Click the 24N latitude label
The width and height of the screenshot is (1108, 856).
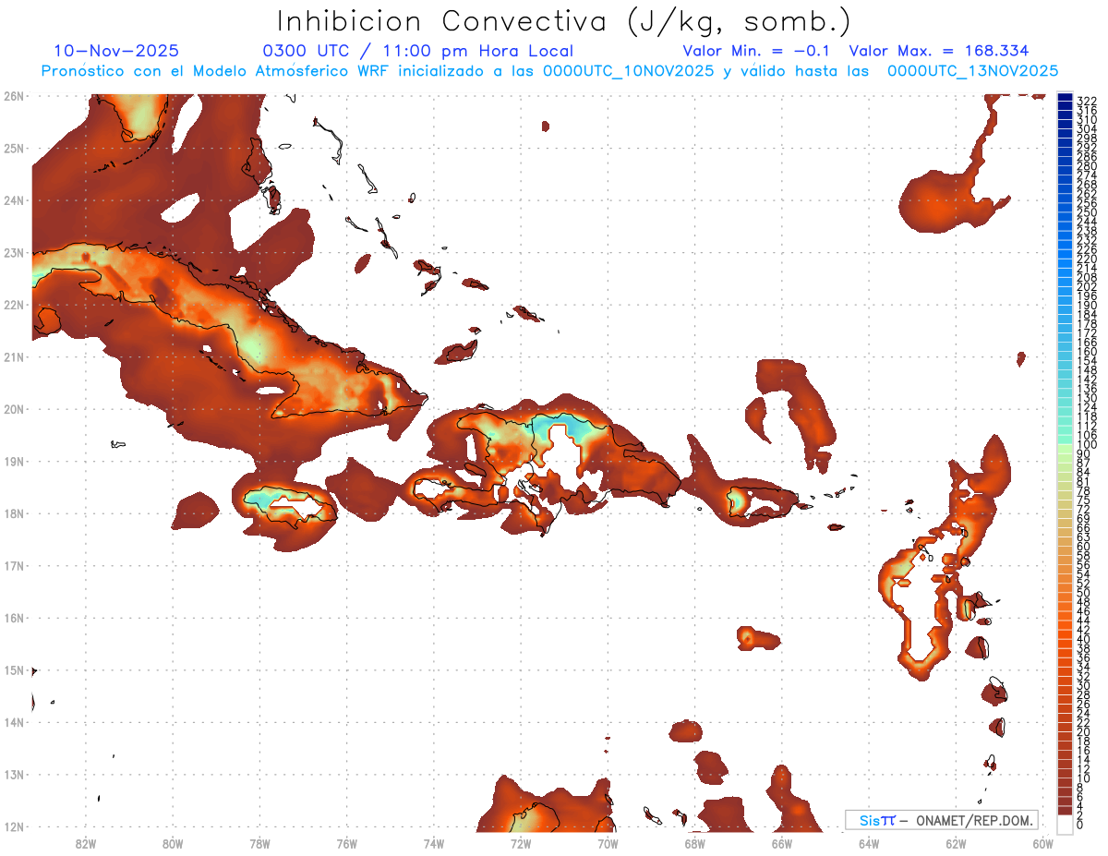coord(13,200)
